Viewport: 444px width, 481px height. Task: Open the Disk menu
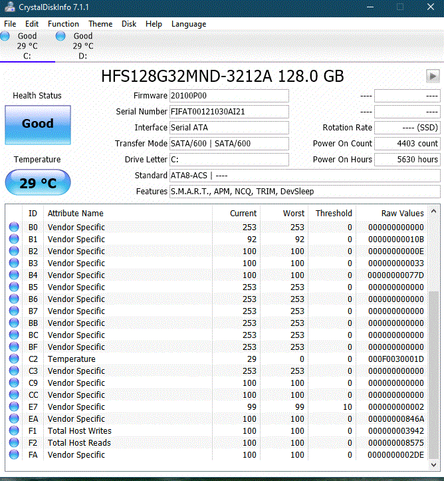click(x=129, y=24)
